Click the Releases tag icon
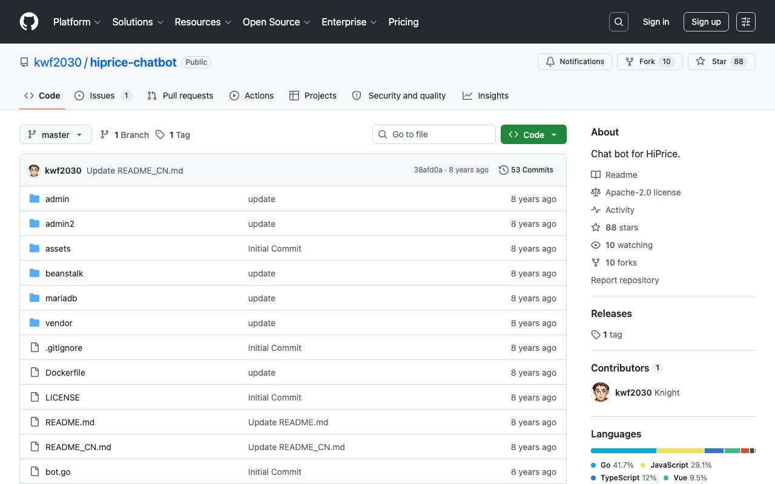The image size is (775, 484). click(596, 335)
